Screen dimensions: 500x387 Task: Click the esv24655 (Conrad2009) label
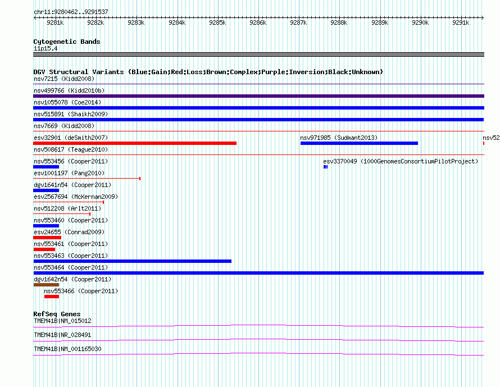point(69,232)
